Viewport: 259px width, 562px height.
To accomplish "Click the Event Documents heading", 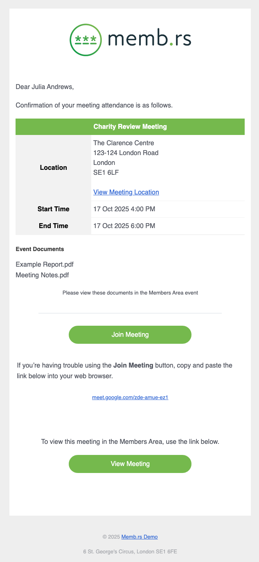I will (40, 249).
